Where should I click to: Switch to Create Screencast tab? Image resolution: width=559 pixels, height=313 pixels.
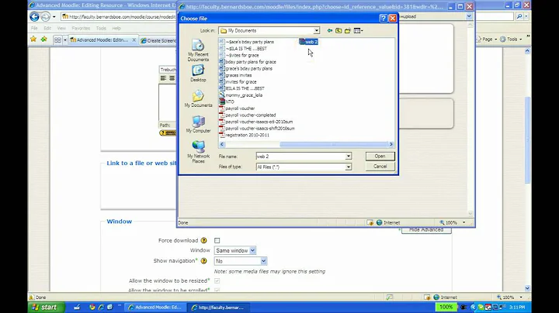coord(158,40)
